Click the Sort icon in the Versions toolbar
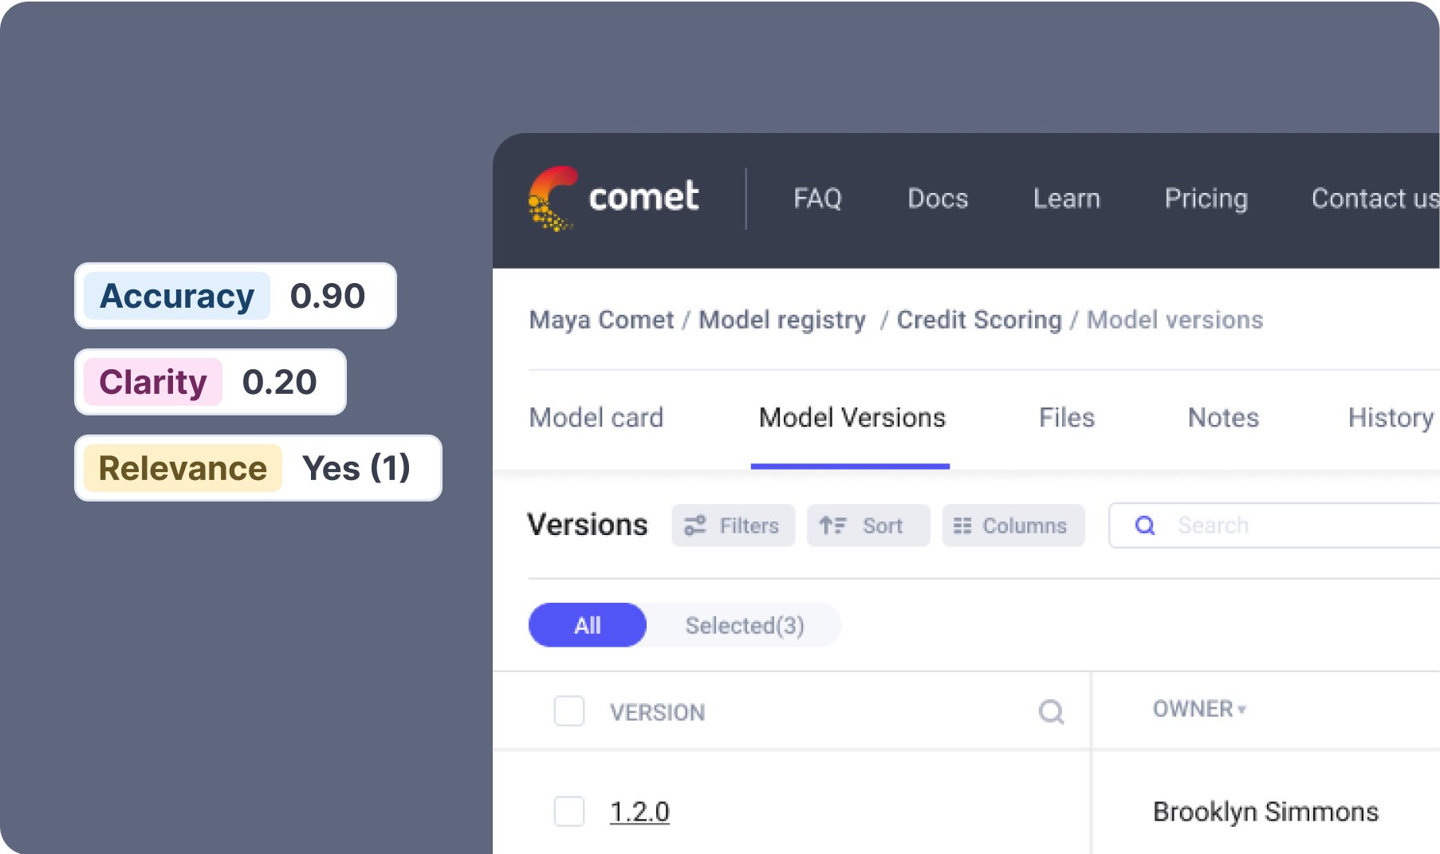Screen dimensions: 1440x854 tap(832, 525)
